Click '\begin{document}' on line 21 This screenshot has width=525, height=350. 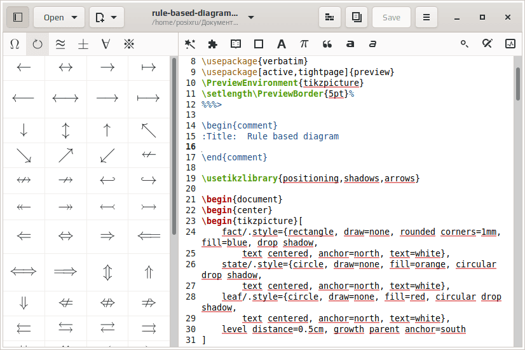pyautogui.click(x=242, y=199)
